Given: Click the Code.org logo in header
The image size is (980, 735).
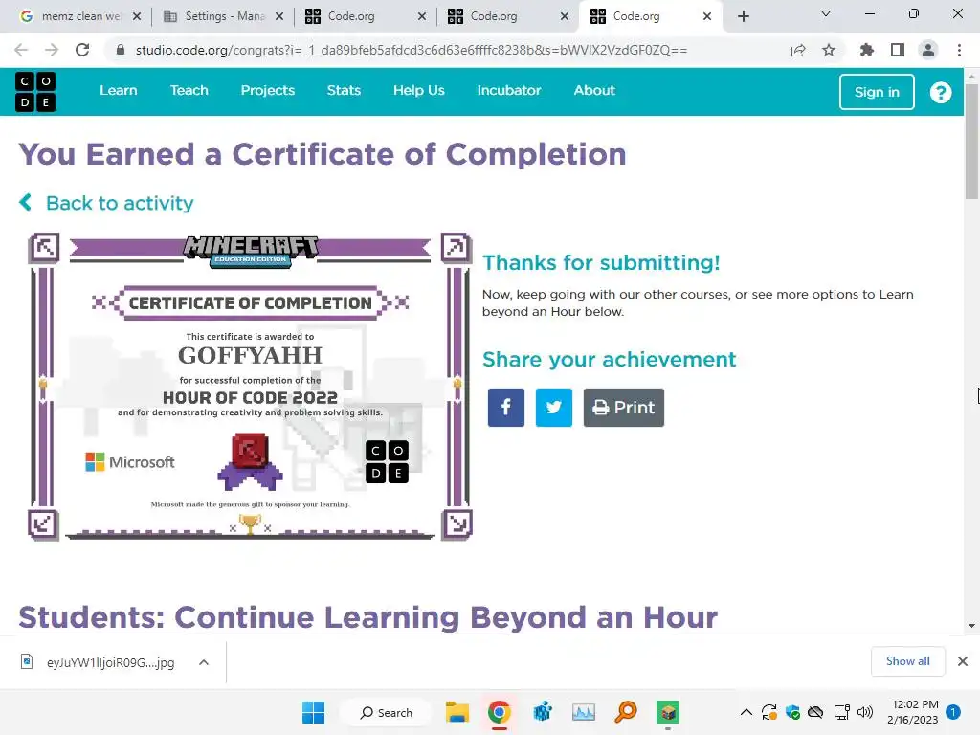Looking at the screenshot, I should coord(35,91).
